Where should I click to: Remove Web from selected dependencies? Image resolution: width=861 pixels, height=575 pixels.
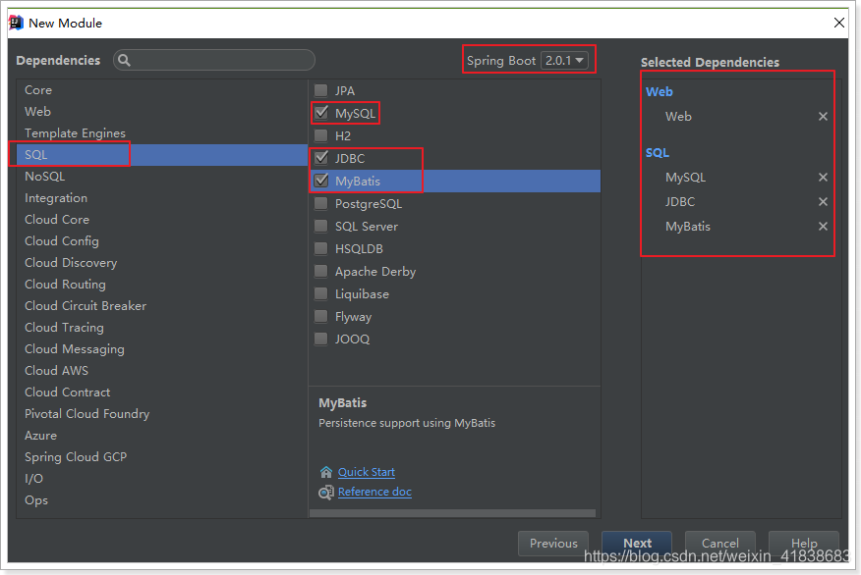[x=823, y=116]
